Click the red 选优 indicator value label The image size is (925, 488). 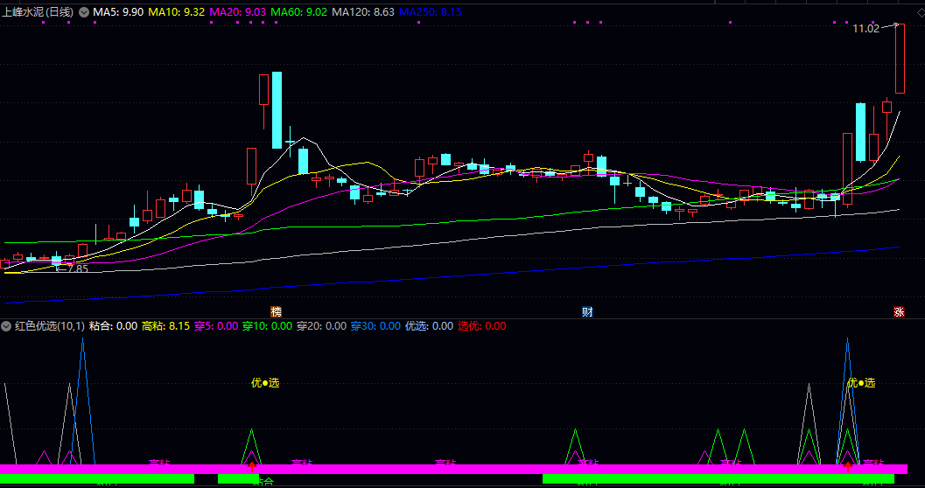pos(481,326)
